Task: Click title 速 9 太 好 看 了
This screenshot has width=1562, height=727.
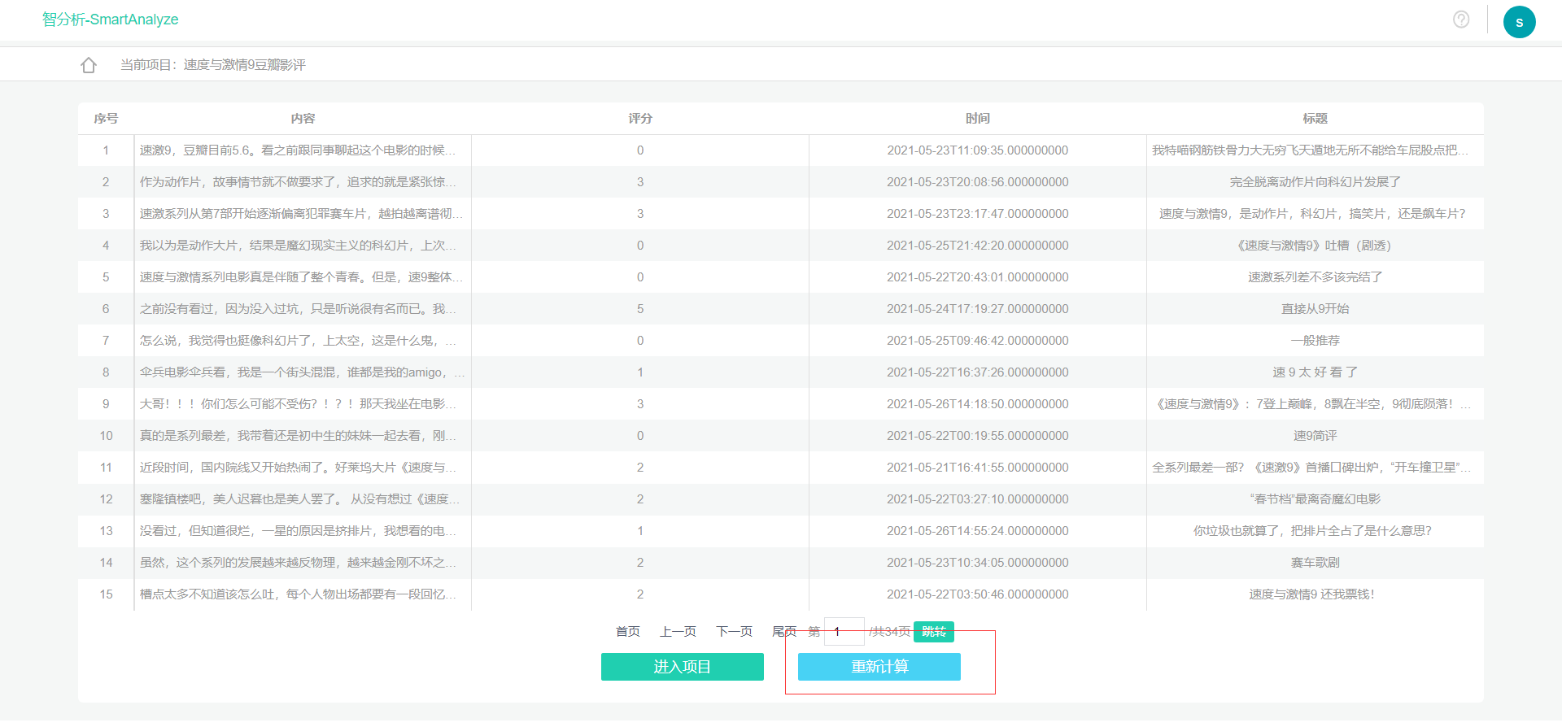Action: coord(1315,372)
